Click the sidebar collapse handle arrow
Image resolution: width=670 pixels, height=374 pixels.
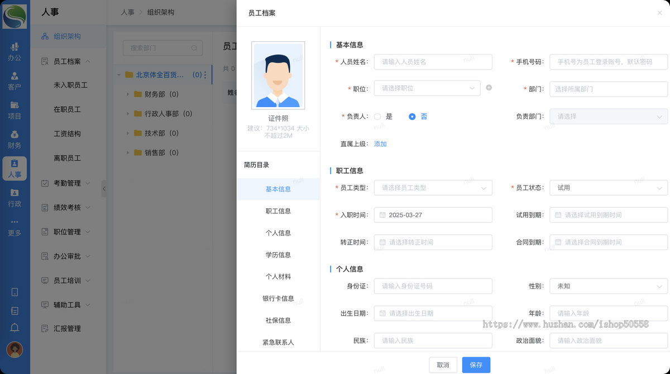[x=104, y=189]
